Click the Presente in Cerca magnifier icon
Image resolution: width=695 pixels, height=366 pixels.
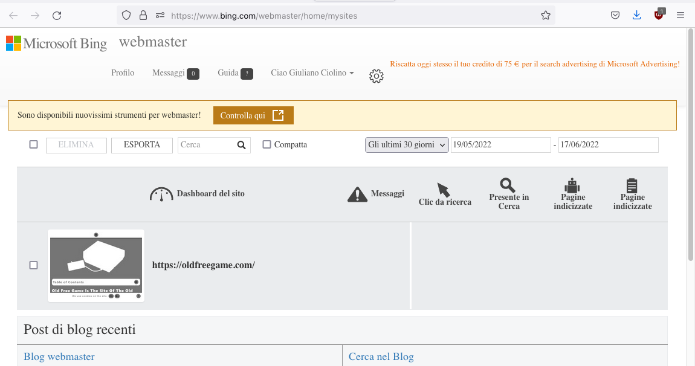click(508, 185)
